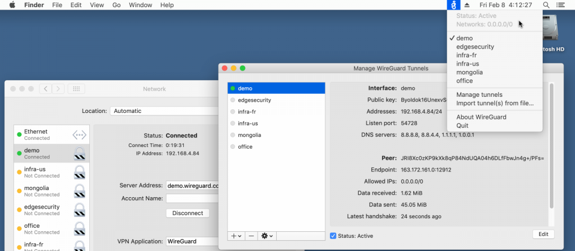Click the tunnel details vertical scrollbar
This screenshot has width=575, height=251.
click(x=551, y=146)
